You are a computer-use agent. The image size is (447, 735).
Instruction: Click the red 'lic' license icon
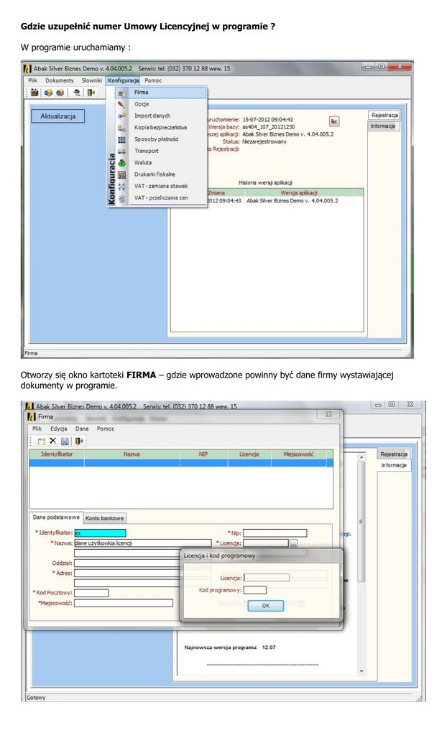[334, 122]
